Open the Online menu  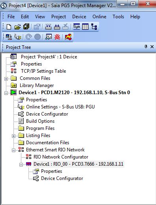tap(99, 17)
